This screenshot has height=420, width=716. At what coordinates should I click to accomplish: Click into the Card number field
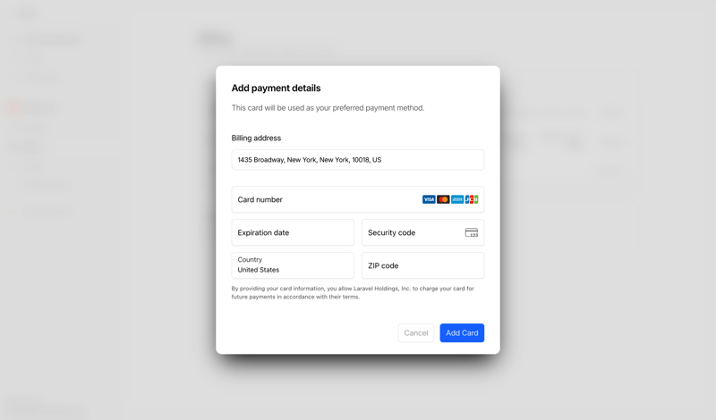pos(322,199)
